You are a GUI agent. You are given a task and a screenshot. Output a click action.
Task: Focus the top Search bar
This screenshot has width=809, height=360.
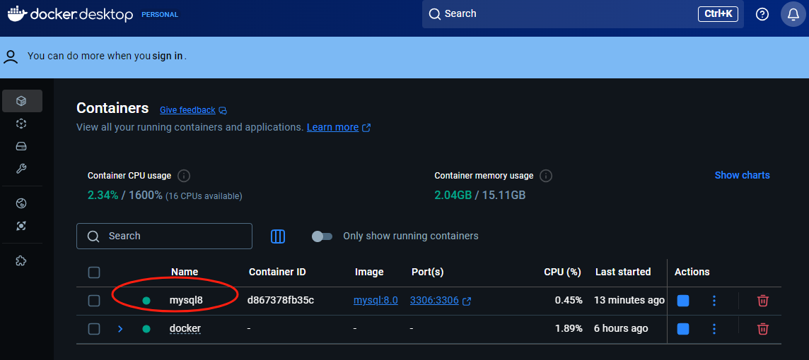tap(583, 14)
